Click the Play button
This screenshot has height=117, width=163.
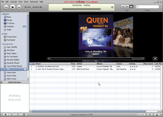(x=13, y=7)
